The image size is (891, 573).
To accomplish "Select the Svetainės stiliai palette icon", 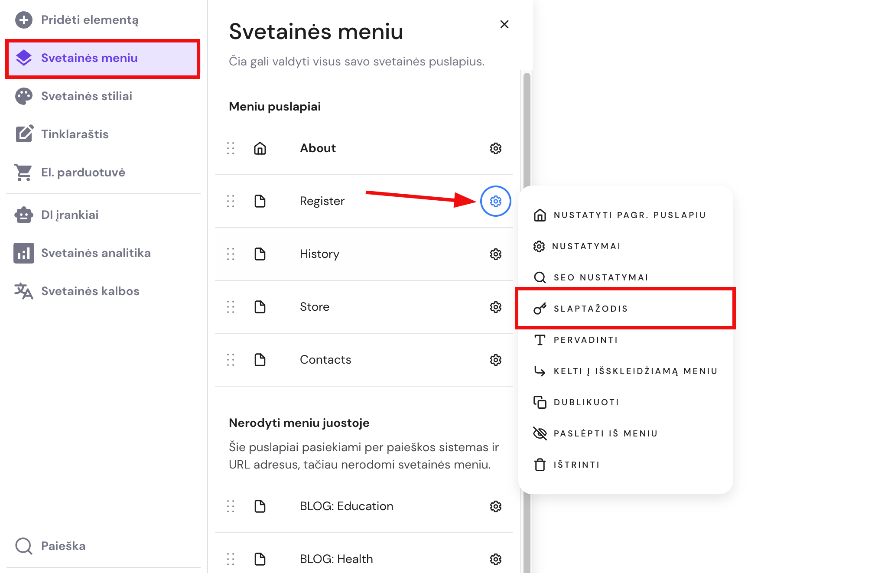I will point(24,96).
